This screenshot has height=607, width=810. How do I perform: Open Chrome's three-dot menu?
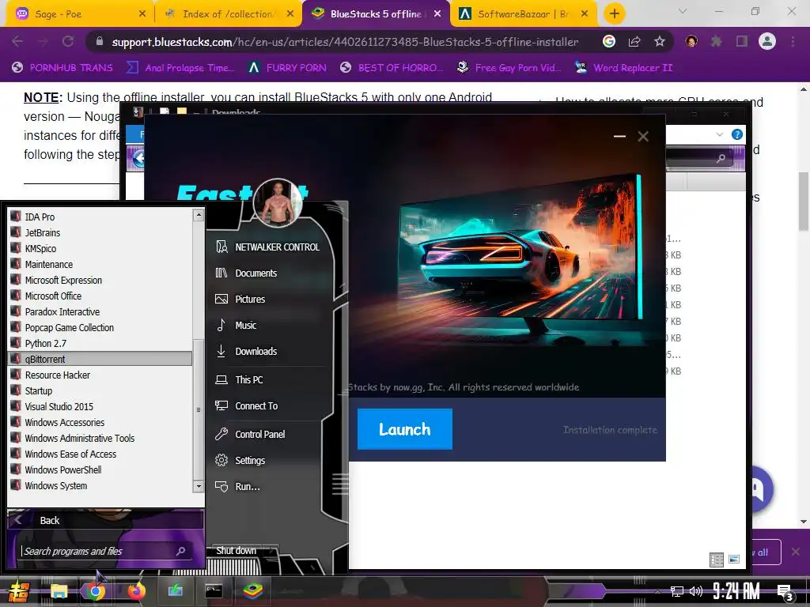793,42
